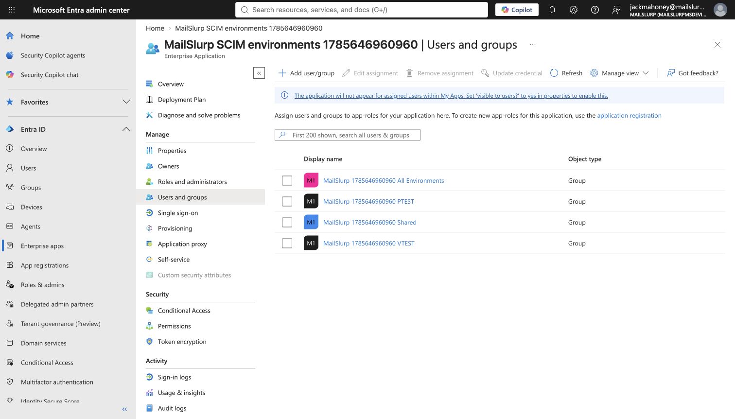Click the Roles & admins icon
Image resolution: width=735 pixels, height=419 pixels.
coord(10,285)
